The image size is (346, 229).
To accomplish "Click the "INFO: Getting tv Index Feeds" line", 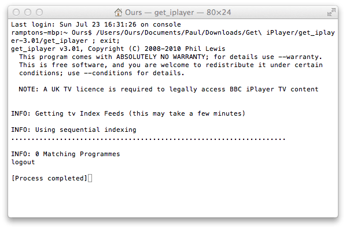I will tap(128, 113).
